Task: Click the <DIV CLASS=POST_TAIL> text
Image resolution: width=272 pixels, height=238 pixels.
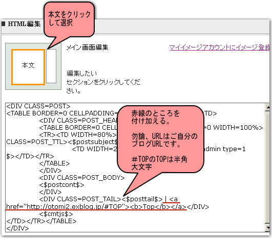Action: 80,199
